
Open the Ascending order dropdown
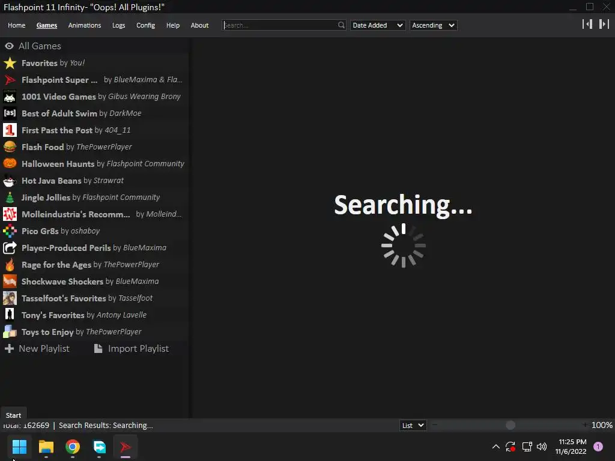(434, 25)
